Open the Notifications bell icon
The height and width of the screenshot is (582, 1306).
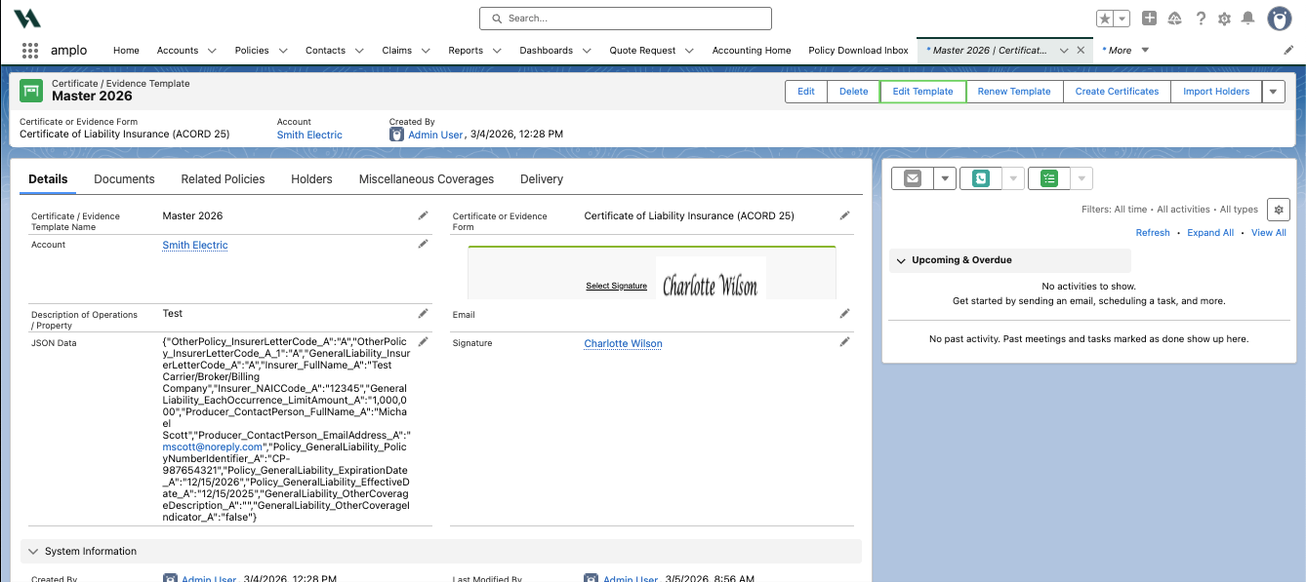(x=1247, y=19)
